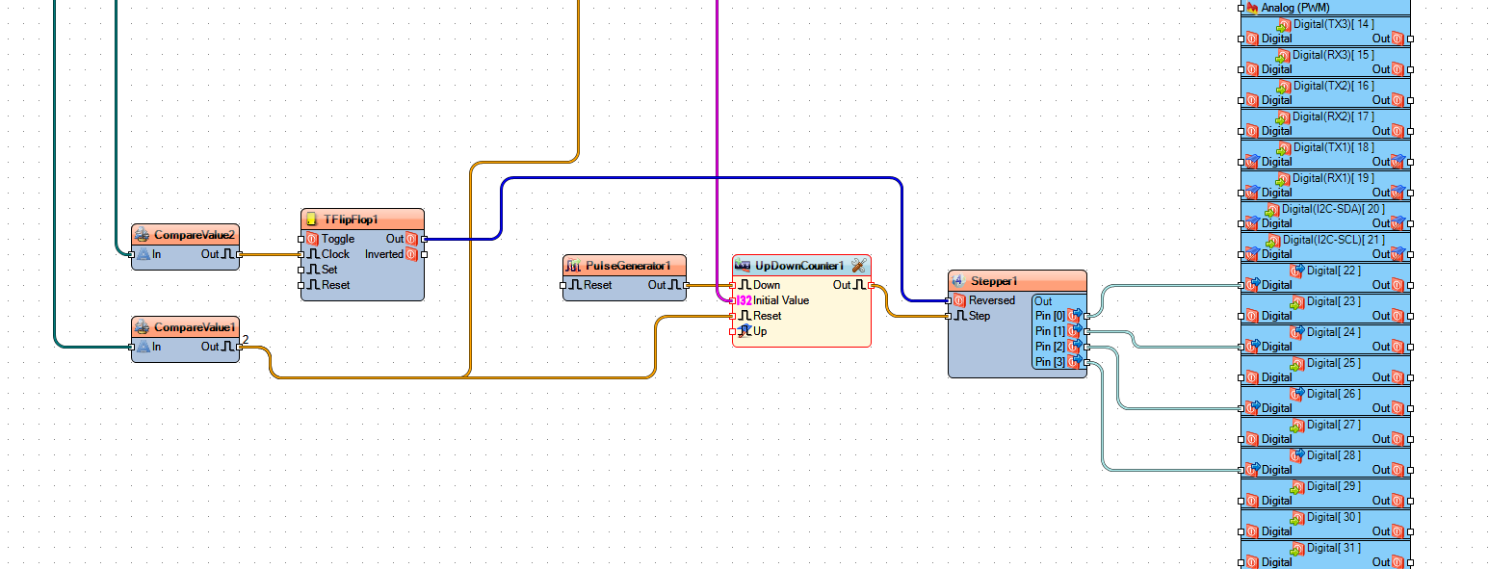Click the Digital[ 28 ] channel label
This screenshot has height=569, width=1489.
(1334, 455)
